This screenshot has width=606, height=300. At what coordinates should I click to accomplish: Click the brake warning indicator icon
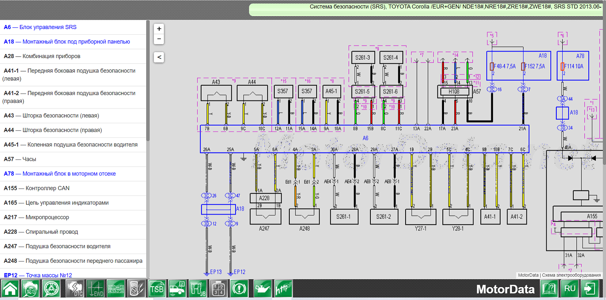click(240, 289)
